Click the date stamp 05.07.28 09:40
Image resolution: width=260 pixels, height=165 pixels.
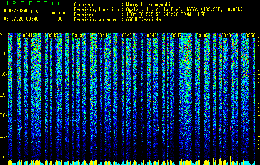click(x=21, y=19)
